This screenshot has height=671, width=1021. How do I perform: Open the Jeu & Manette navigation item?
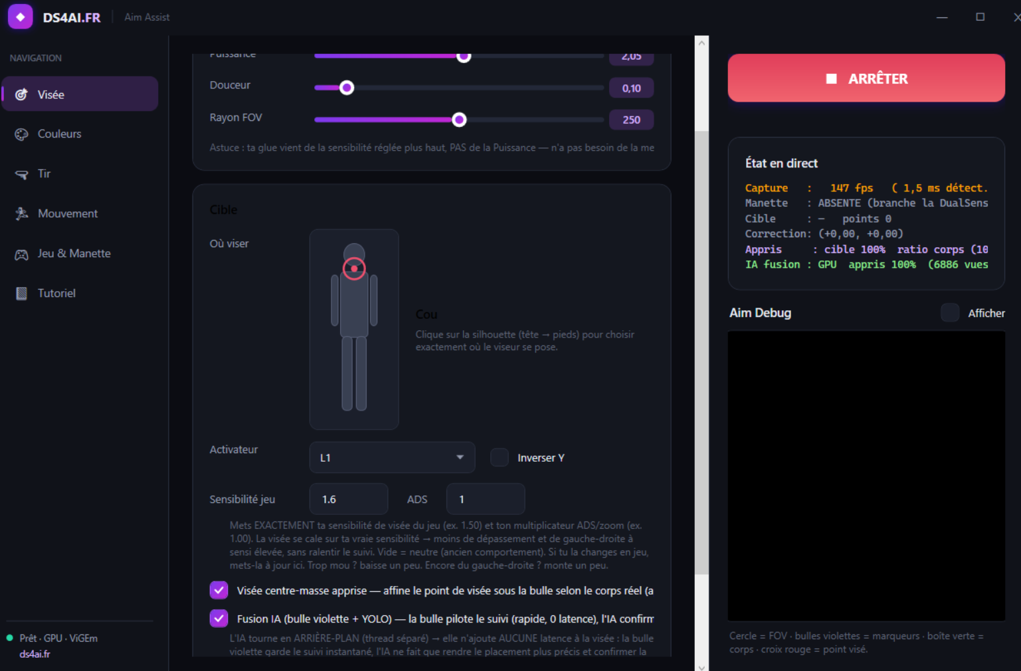click(x=80, y=253)
